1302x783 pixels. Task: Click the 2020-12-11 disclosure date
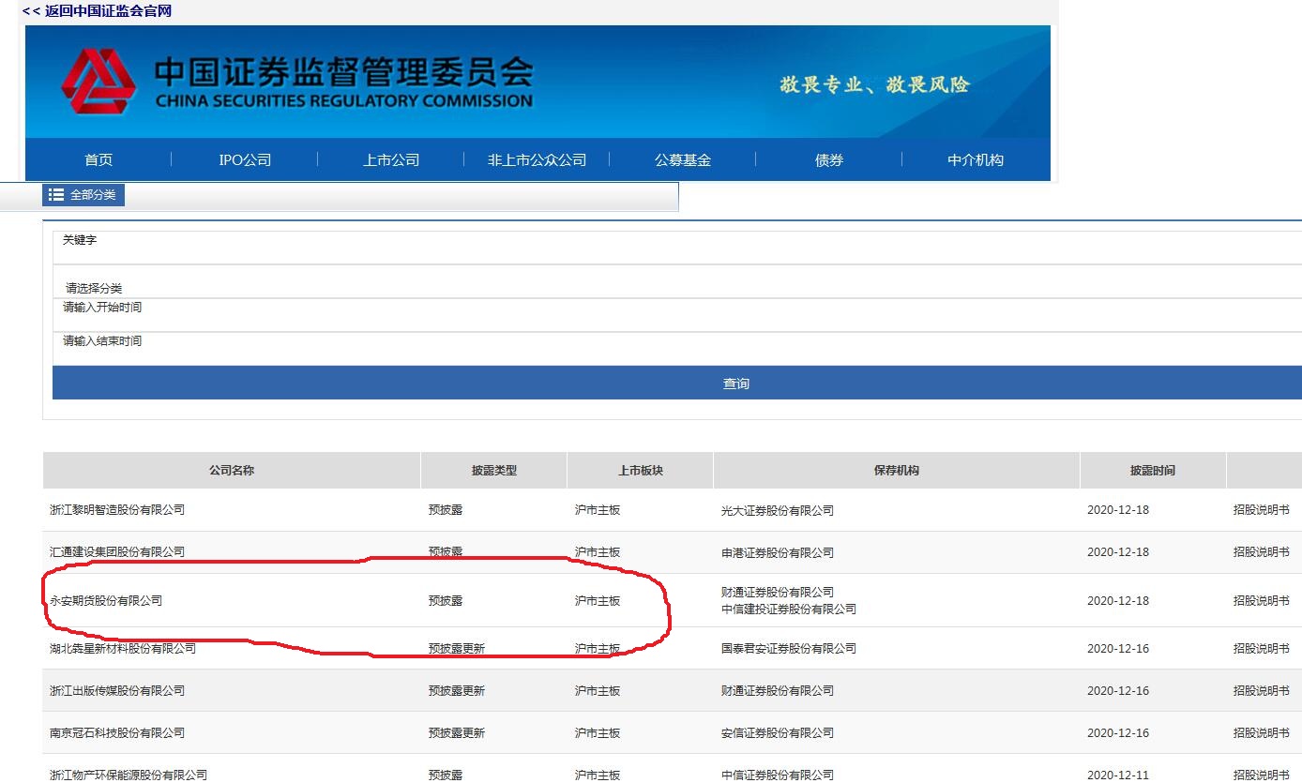coord(1118,775)
